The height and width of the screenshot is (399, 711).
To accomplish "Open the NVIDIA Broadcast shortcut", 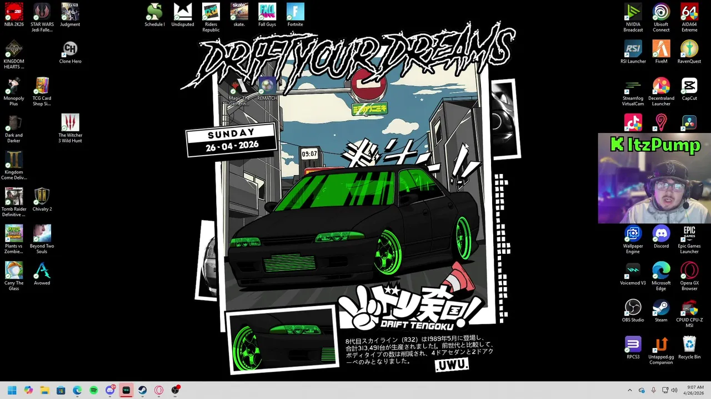I will tap(633, 18).
